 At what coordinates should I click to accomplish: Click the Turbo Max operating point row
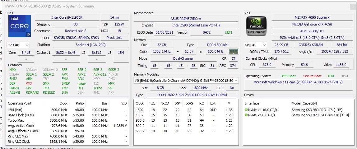67,120
